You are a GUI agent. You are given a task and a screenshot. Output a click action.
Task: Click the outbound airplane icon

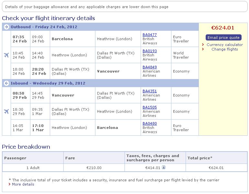(x=6, y=55)
